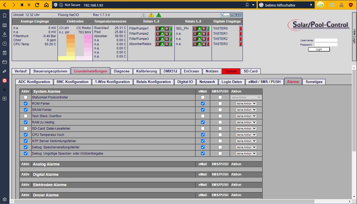Select the red Update tab
This screenshot has height=204, width=357.
tap(231, 71)
